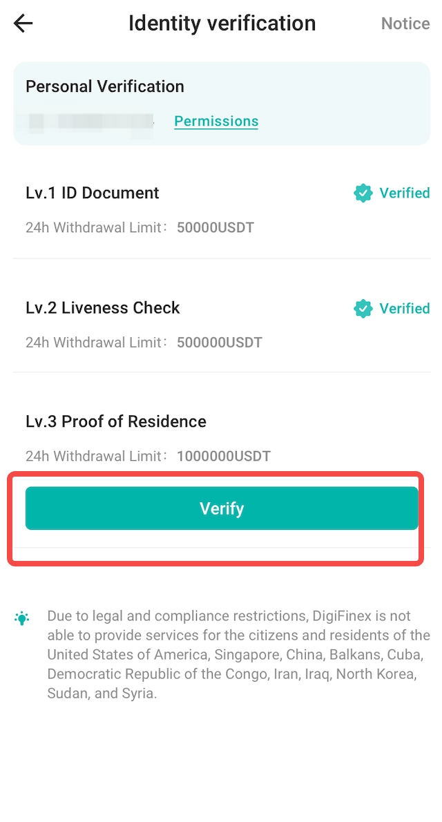
Task: Tap the back arrow icon
Action: click(x=23, y=23)
